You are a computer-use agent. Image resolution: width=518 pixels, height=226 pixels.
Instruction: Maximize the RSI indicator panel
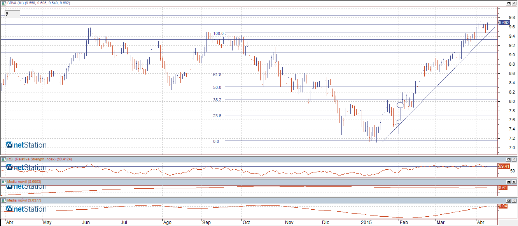tap(508, 159)
